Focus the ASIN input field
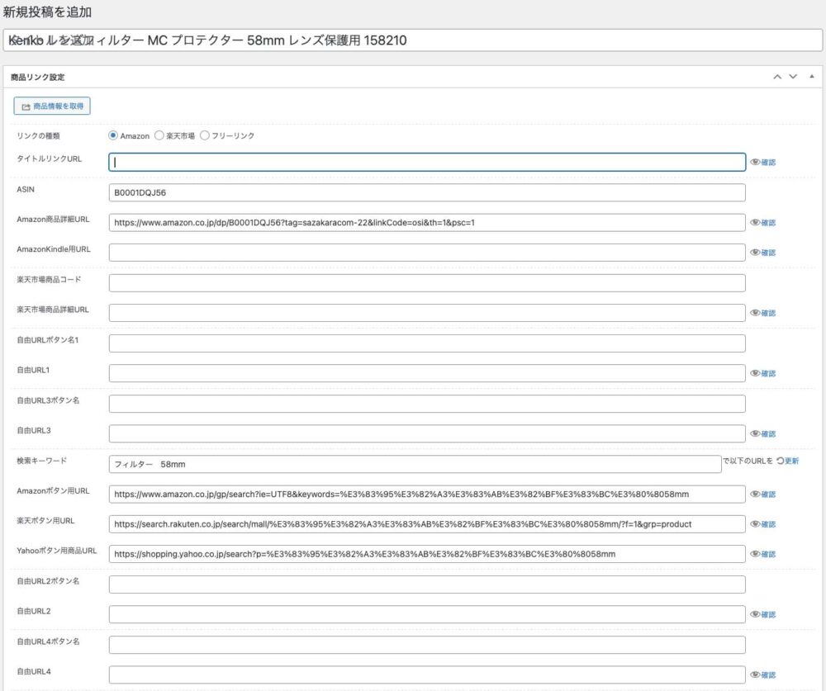The height and width of the screenshot is (691, 826). [427, 192]
